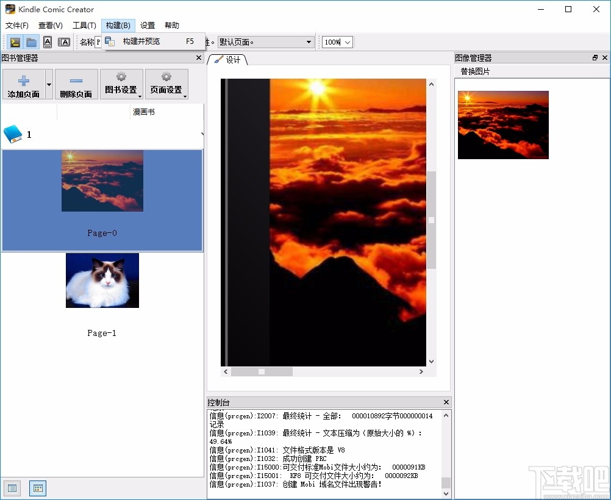The image size is (611, 500).
Task: Switch to list view at bottom left
Action: pyautogui.click(x=12, y=488)
